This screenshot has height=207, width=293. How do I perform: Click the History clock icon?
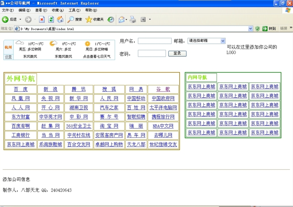coord(111,19)
